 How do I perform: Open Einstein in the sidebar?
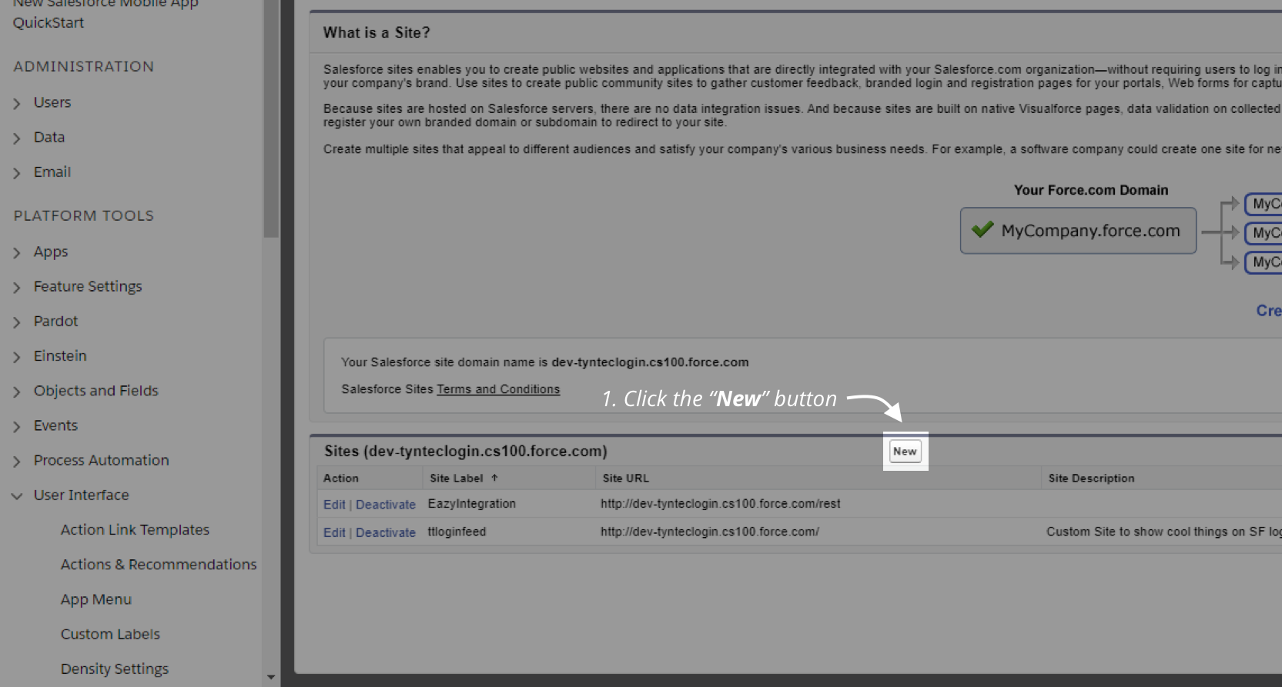click(x=60, y=355)
